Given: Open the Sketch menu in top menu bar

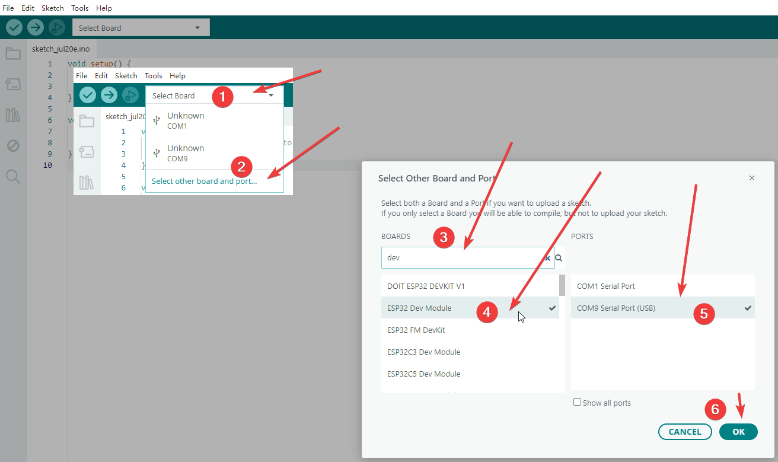Looking at the screenshot, I should coord(53,8).
